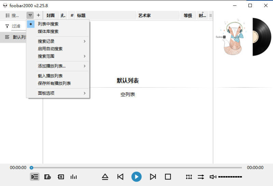
Task: Toggle the playlist view button
Action: [35, 177]
